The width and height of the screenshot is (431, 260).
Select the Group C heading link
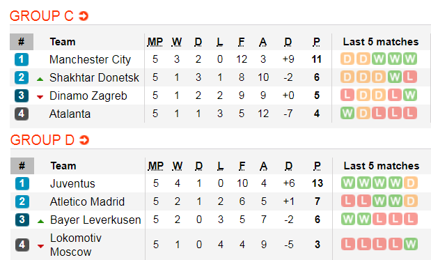(x=42, y=16)
